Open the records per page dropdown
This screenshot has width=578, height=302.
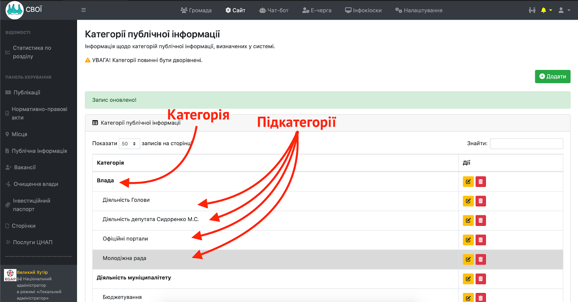click(x=129, y=144)
